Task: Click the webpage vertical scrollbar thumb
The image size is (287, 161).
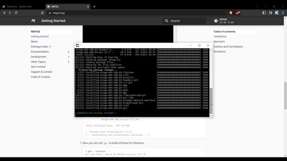Action: (285, 96)
